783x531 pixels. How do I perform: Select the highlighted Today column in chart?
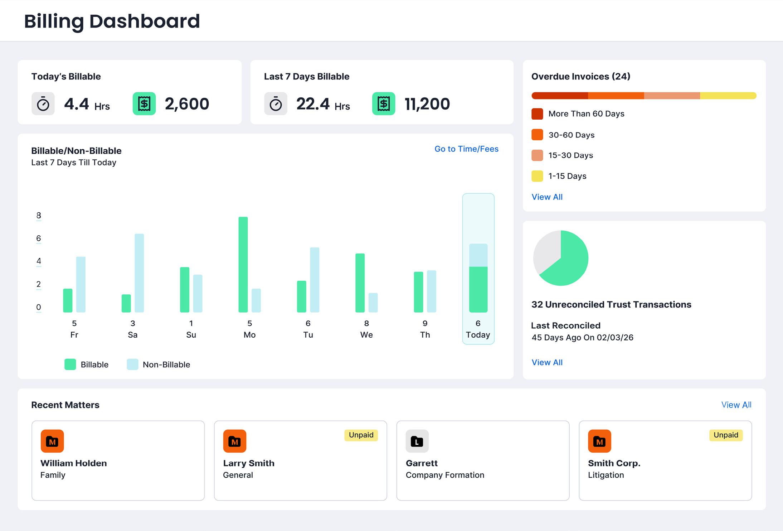click(x=478, y=269)
